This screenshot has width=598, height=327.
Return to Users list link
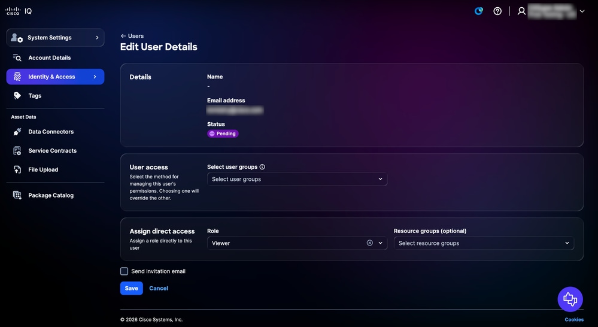(136, 36)
